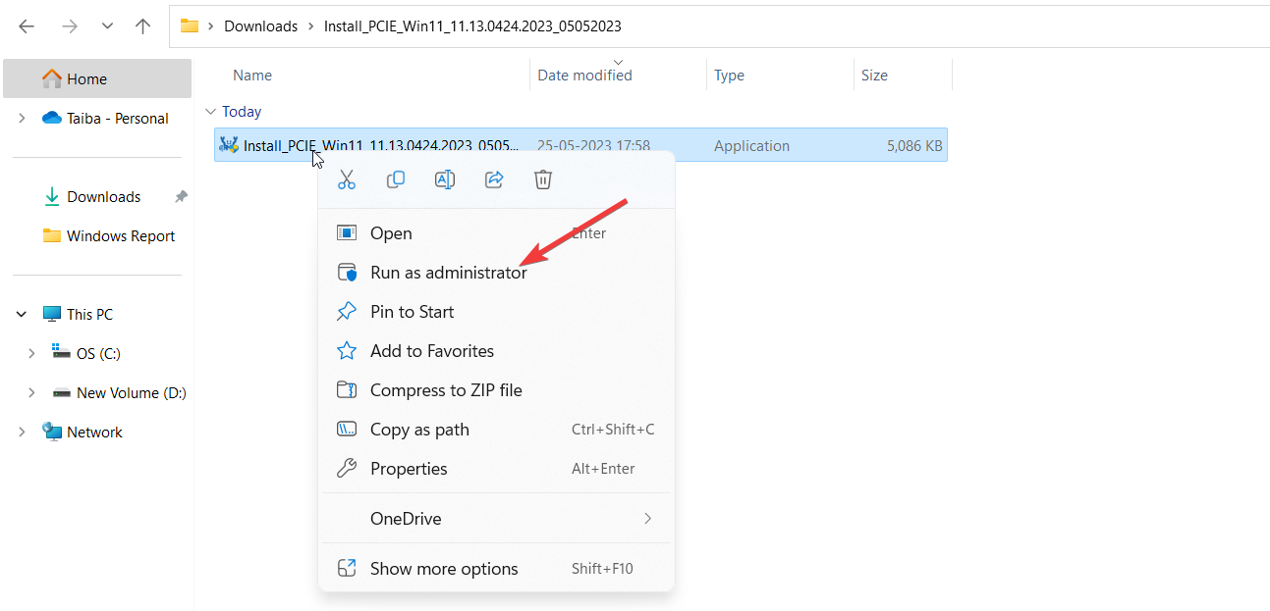Image resolution: width=1270 pixels, height=611 pixels.
Task: Click the Run as administrator shield icon
Action: [347, 273]
